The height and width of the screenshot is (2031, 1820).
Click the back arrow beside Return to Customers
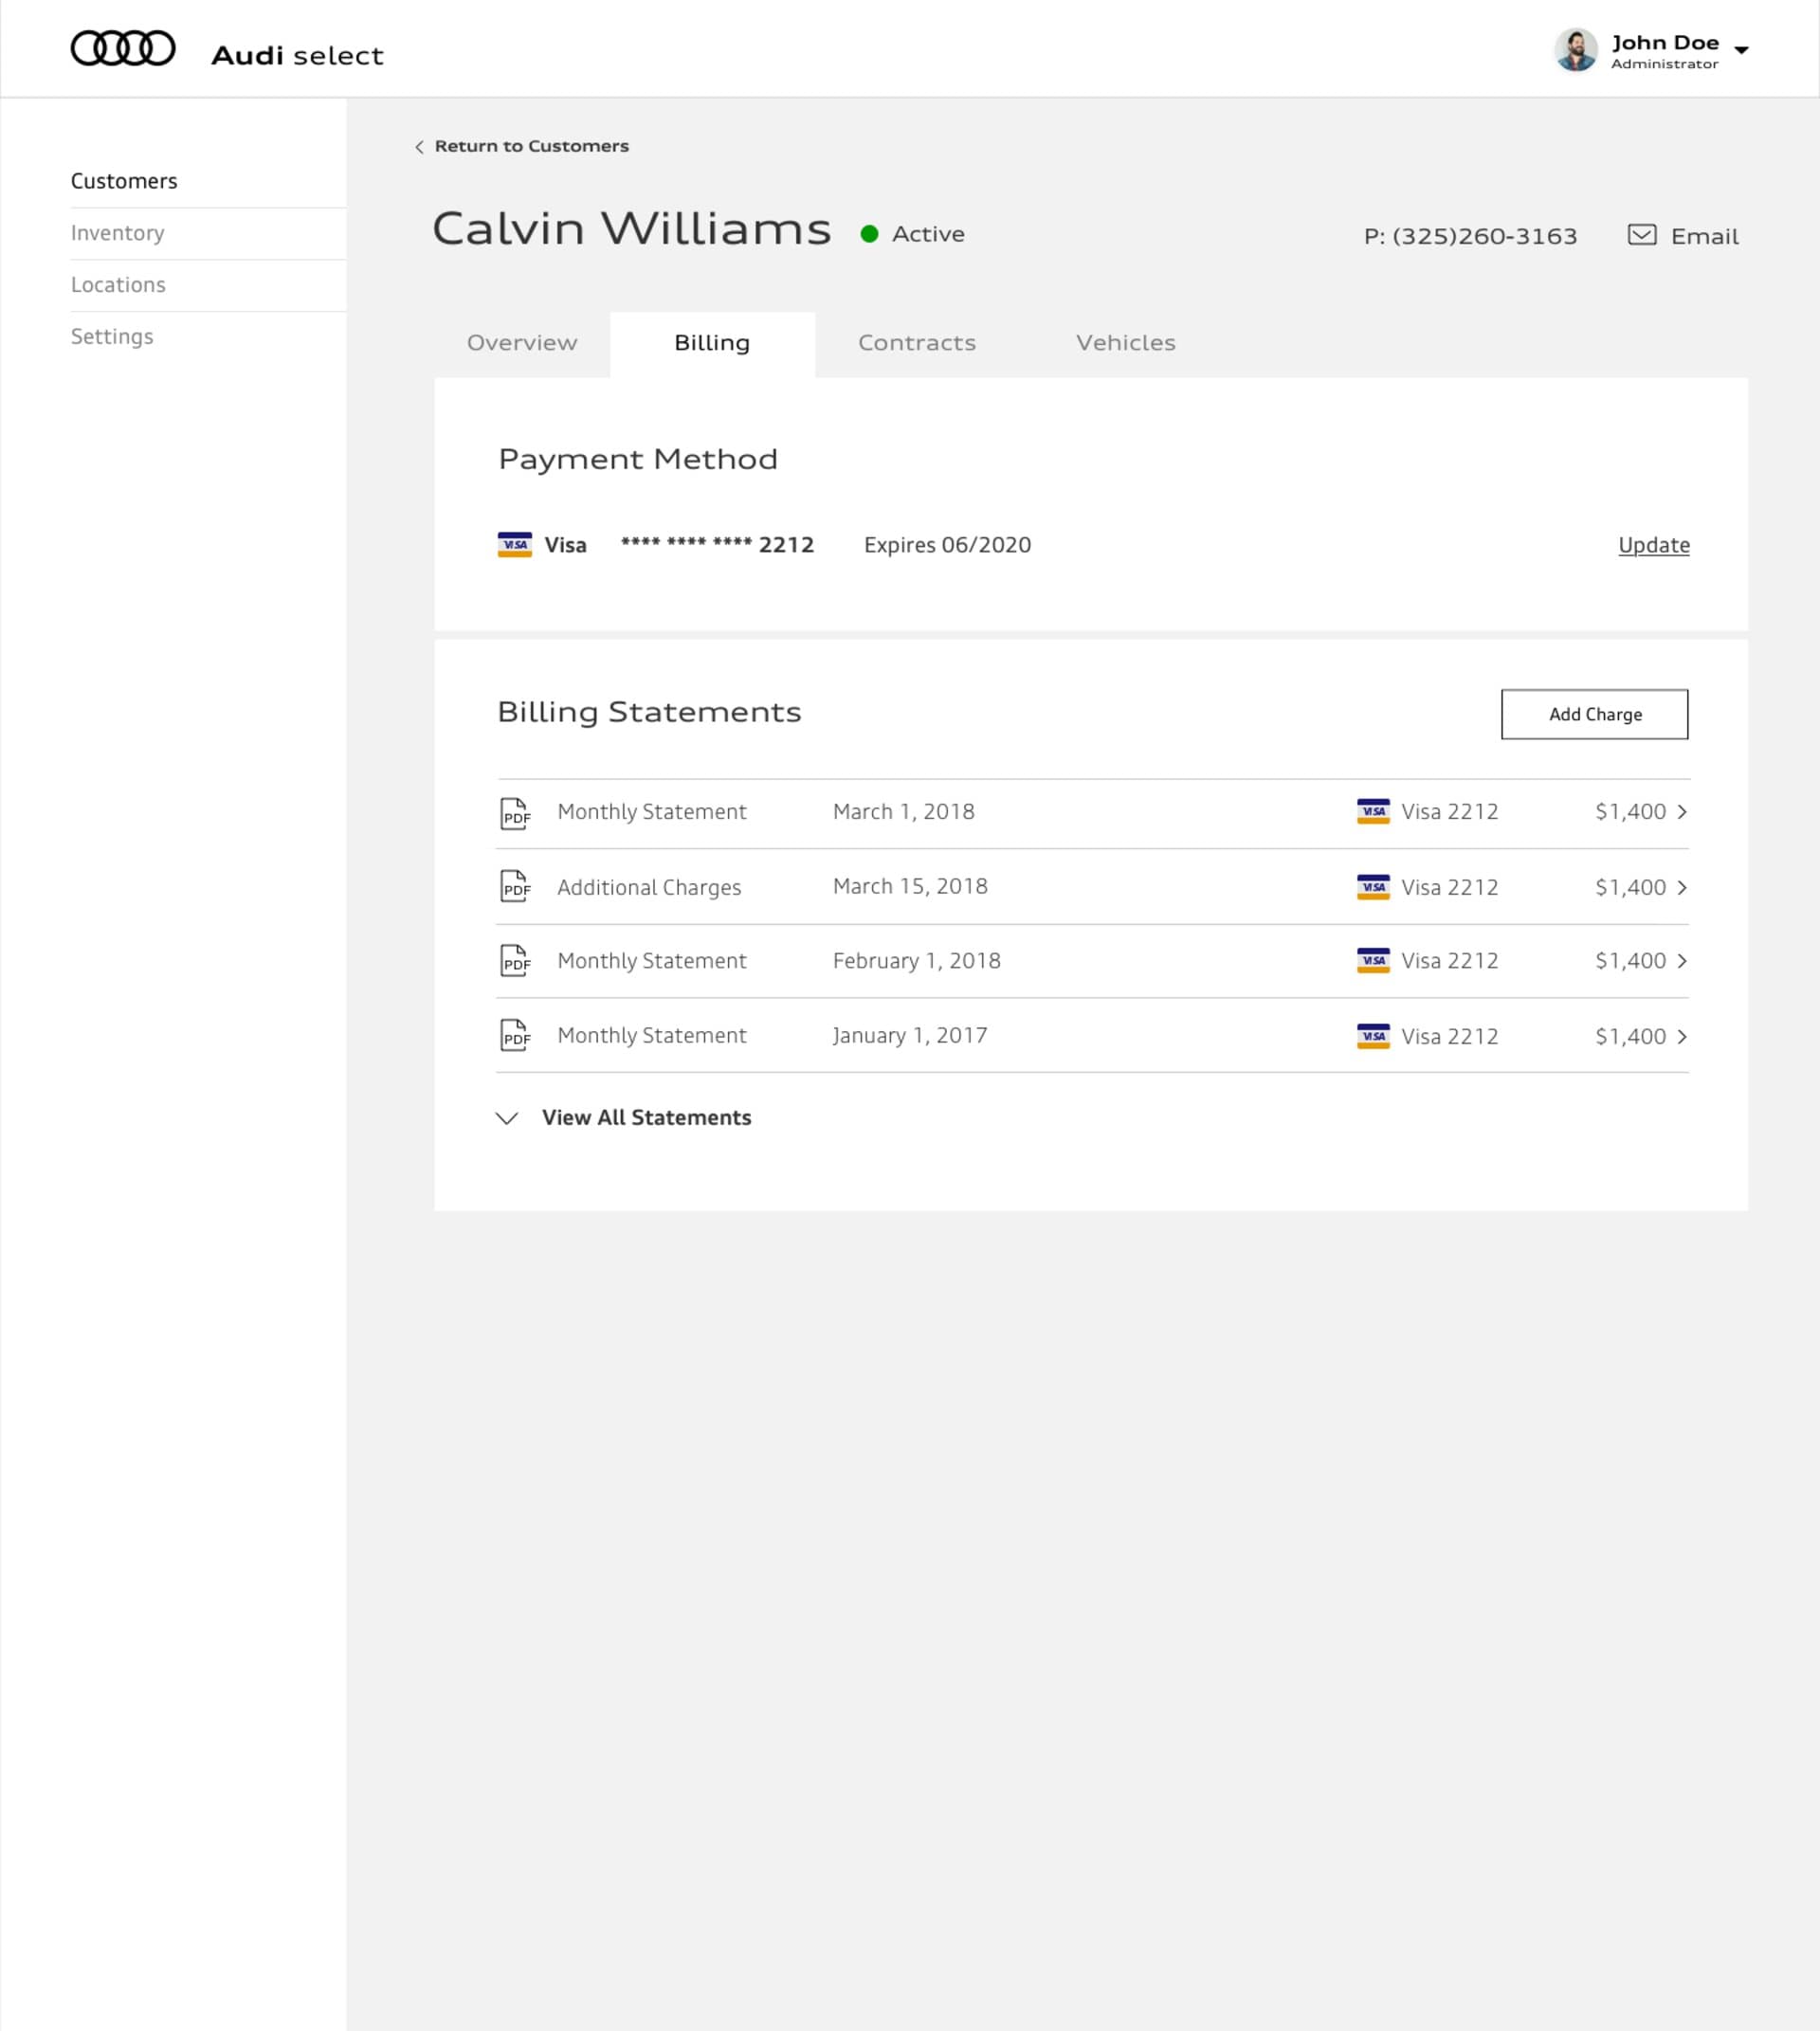click(x=419, y=147)
